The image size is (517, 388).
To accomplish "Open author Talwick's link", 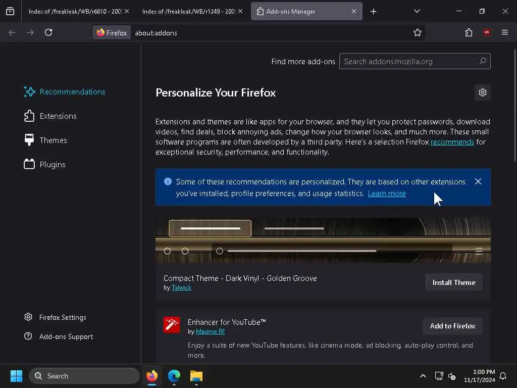I will click(x=181, y=287).
